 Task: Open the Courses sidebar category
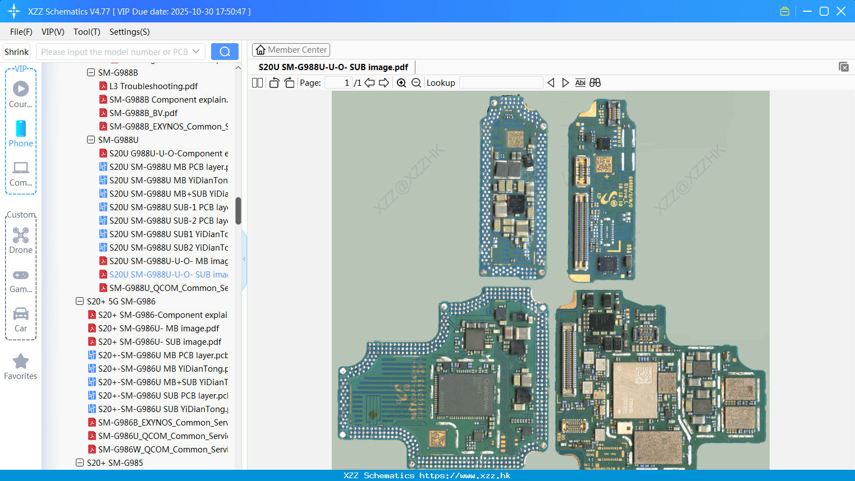tap(21, 94)
